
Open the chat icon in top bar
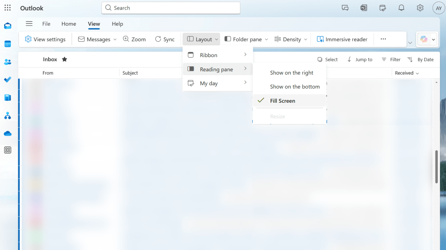point(345,8)
